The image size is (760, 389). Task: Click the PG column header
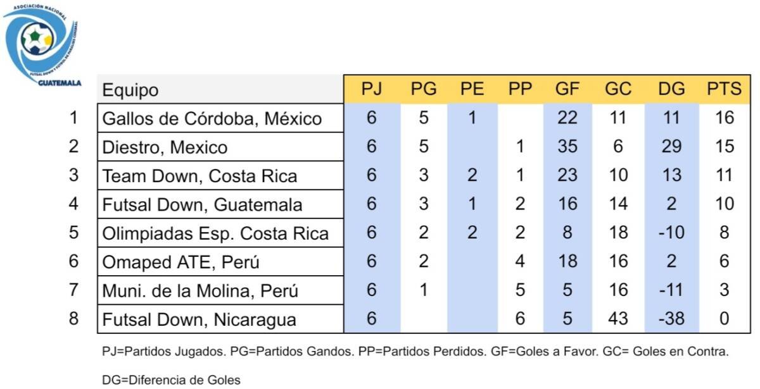click(424, 89)
